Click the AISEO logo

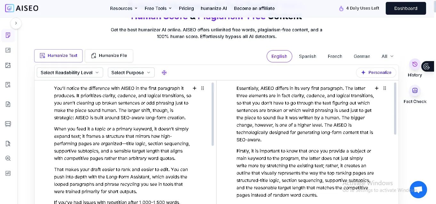tap(21, 8)
